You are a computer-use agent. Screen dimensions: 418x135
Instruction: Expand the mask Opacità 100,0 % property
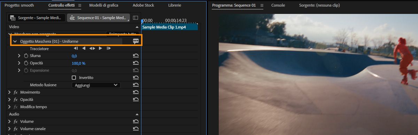[20, 63]
